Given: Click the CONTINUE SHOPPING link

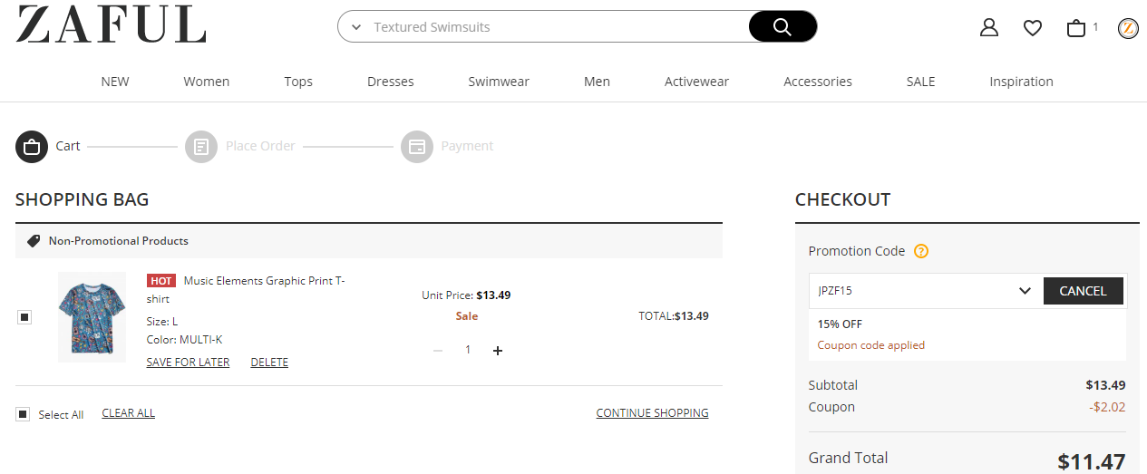Looking at the screenshot, I should pos(652,413).
